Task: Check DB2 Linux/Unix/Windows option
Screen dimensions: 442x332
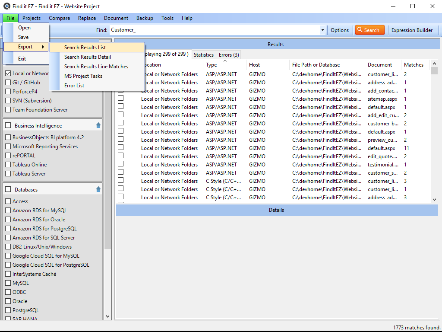Action: [x=8, y=246]
